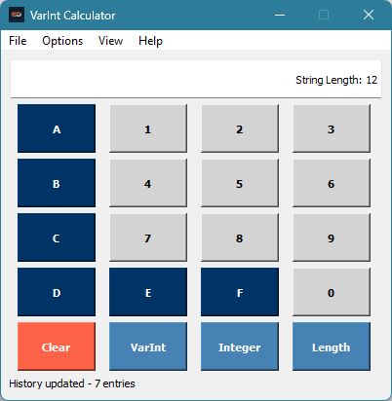Click the VarInt conversion button
The height and width of the screenshot is (401, 392).
coord(148,346)
